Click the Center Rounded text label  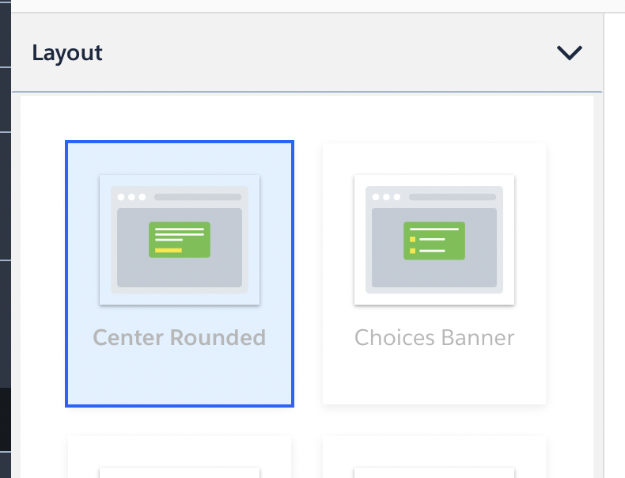[x=180, y=338]
